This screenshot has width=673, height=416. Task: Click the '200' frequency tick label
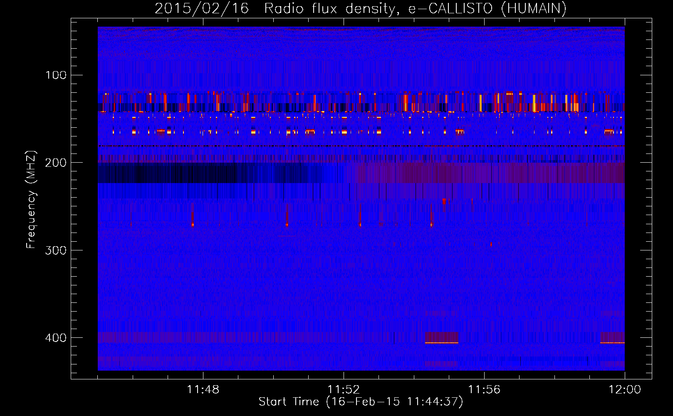point(56,163)
